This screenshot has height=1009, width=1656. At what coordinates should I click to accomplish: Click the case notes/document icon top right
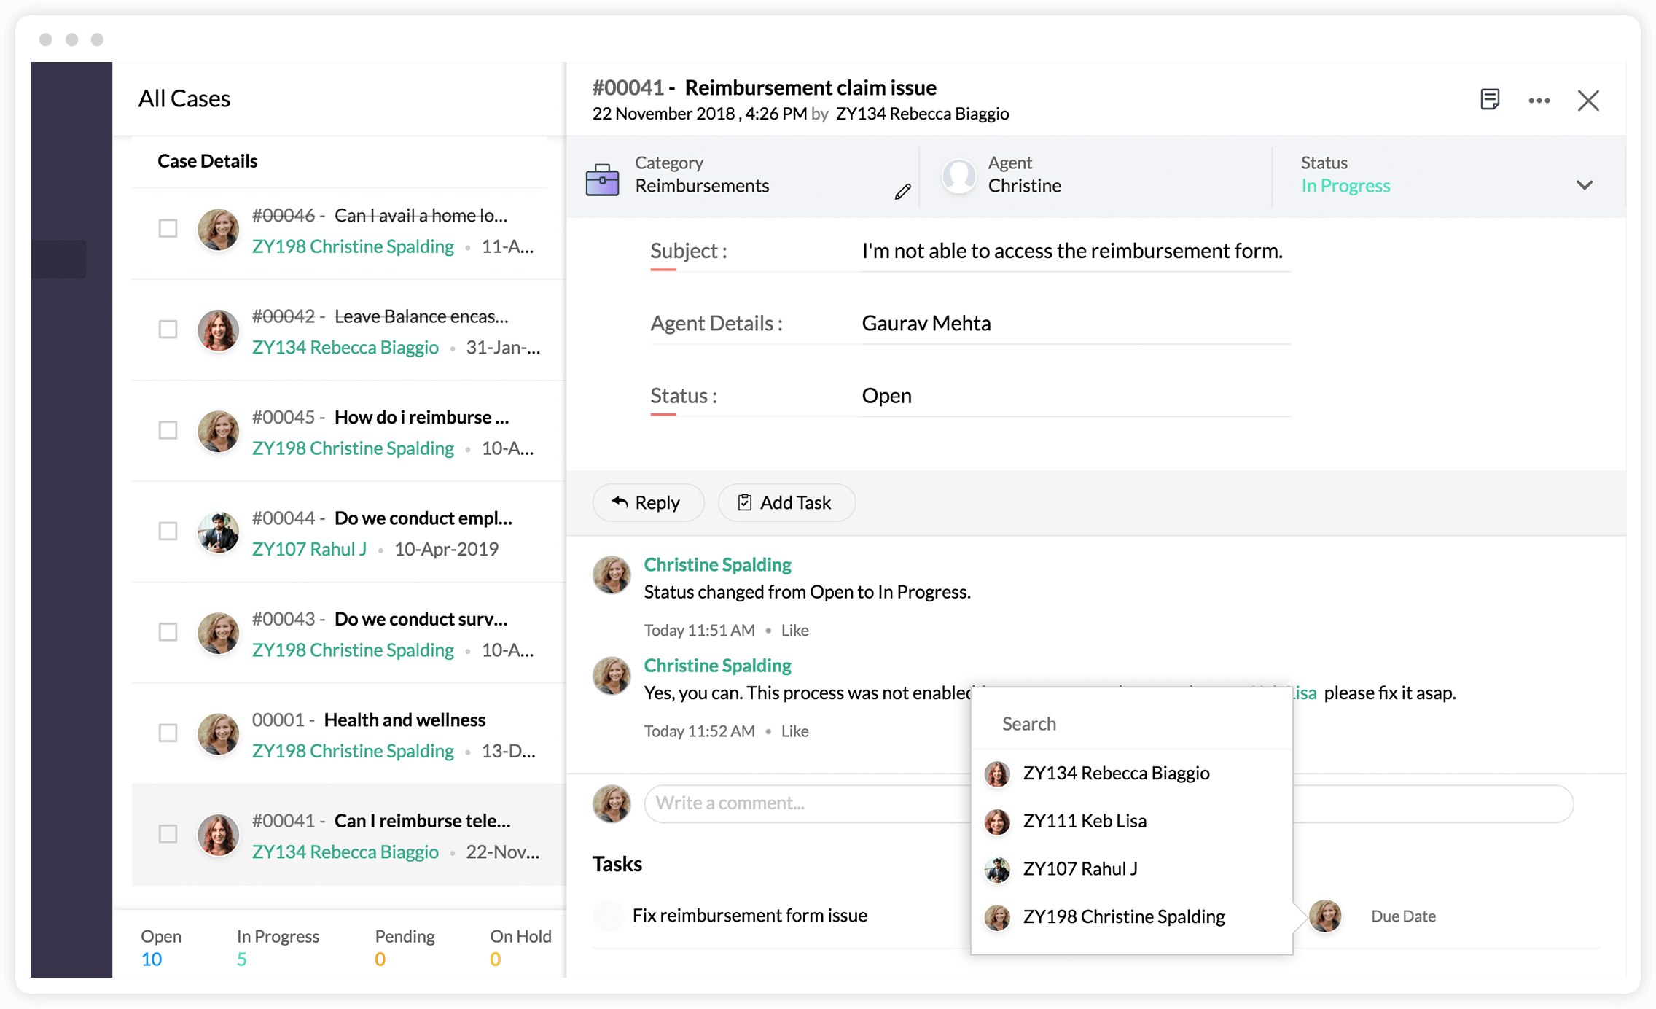click(x=1489, y=99)
